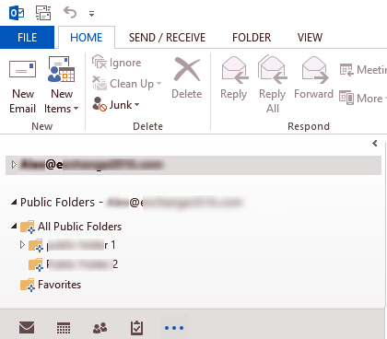The image size is (387, 339).
Task: Click the Ignore conversation button
Action: click(117, 63)
